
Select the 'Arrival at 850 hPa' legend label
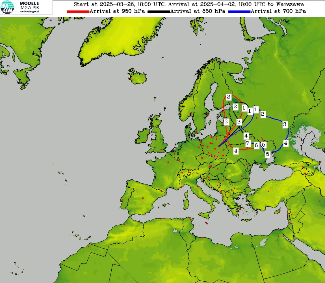(x=198, y=11)
